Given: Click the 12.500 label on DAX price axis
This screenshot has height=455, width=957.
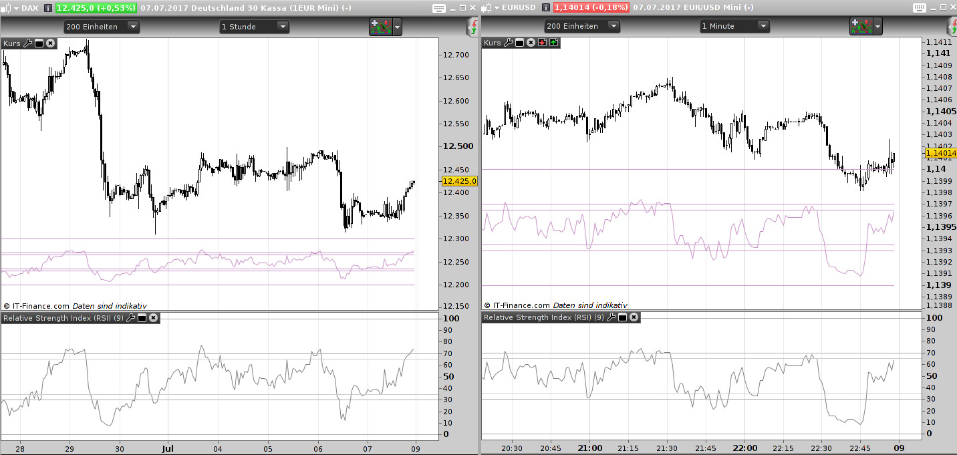Looking at the screenshot, I should 458,146.
